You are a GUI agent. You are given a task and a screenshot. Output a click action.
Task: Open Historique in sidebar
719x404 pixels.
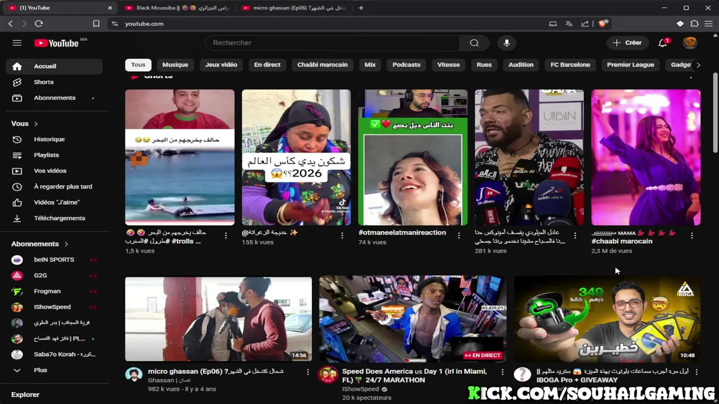click(54, 139)
